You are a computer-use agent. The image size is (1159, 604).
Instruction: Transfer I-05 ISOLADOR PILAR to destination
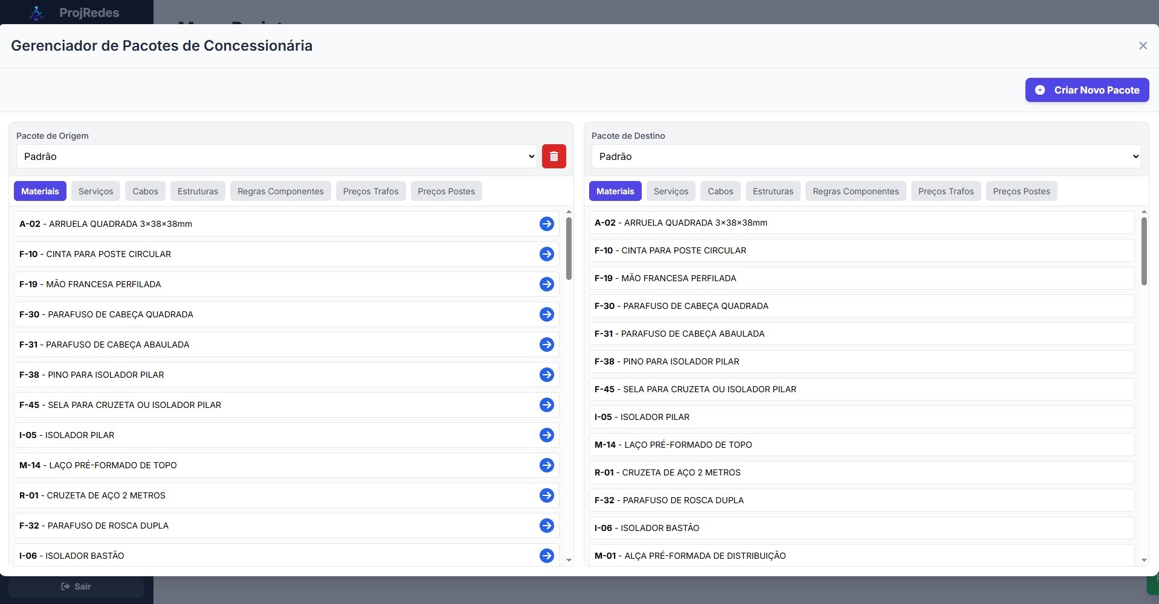[546, 435]
